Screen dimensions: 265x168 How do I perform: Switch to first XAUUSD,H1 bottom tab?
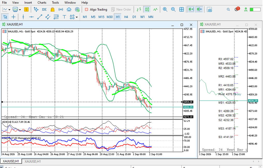pos(11,161)
